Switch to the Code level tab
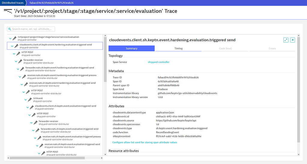Screen dimensions: 307x164 [225, 48]
